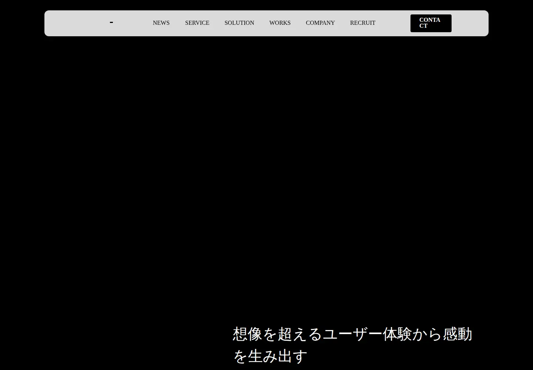The image size is (533, 370).
Task: Open the RECRUIT link
Action: pyautogui.click(x=363, y=23)
